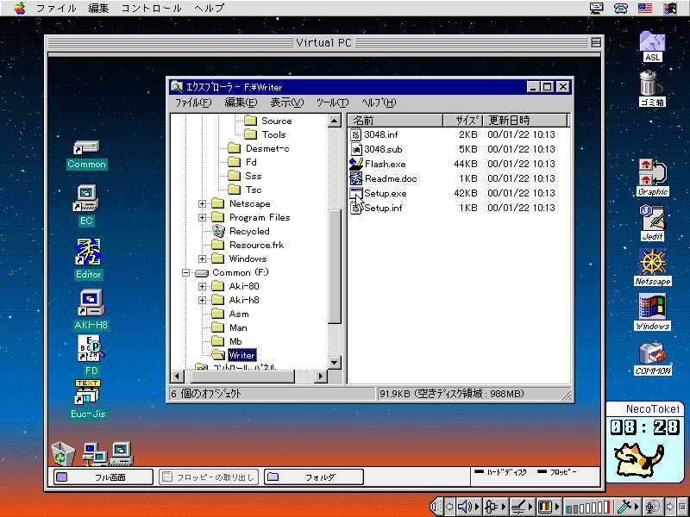Image resolution: width=690 pixels, height=517 pixels.
Task: Open the Mac trash ゴミ箱 icon
Action: [649, 83]
